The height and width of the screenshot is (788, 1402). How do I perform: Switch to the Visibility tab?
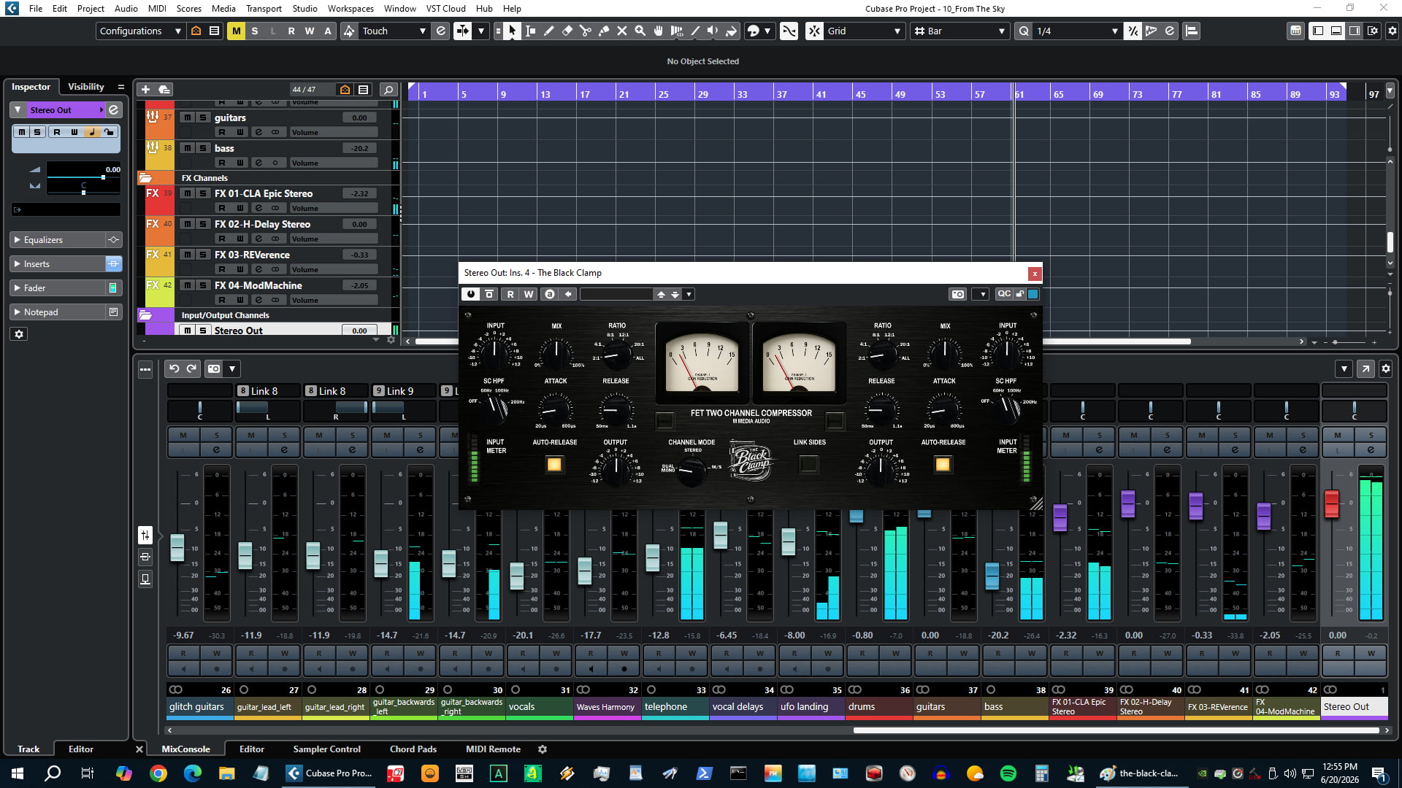click(86, 87)
